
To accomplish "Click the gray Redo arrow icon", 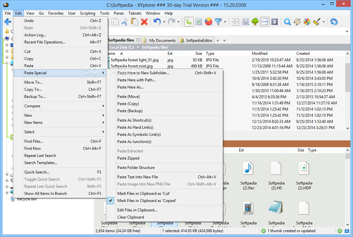I will click(x=171, y=22).
